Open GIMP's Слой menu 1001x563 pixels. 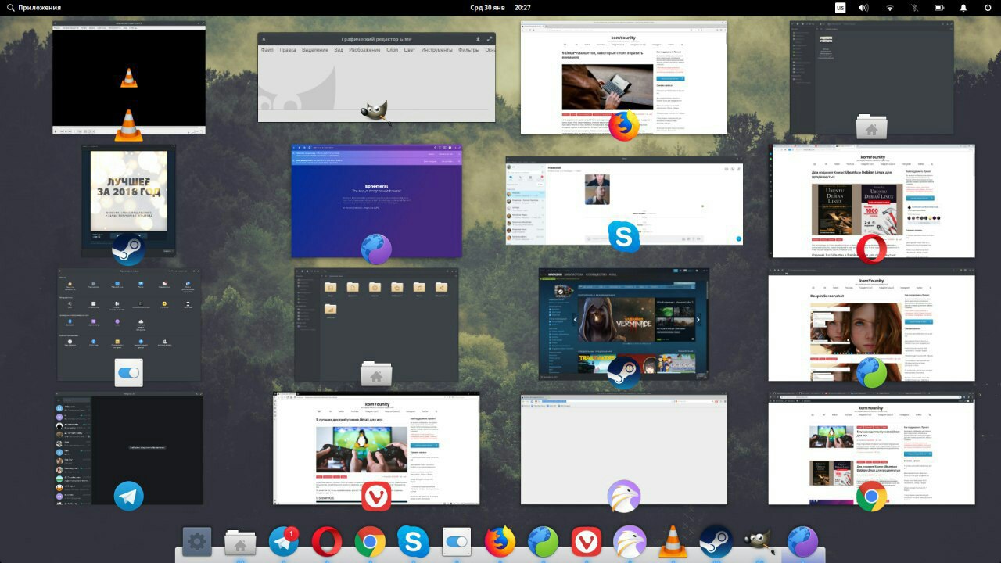point(393,50)
